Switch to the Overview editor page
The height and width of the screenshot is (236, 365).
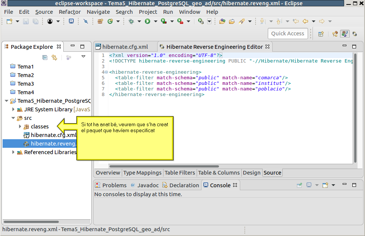tap(108, 173)
